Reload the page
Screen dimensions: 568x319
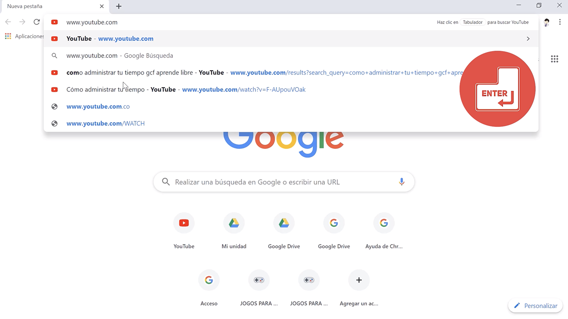point(37,22)
